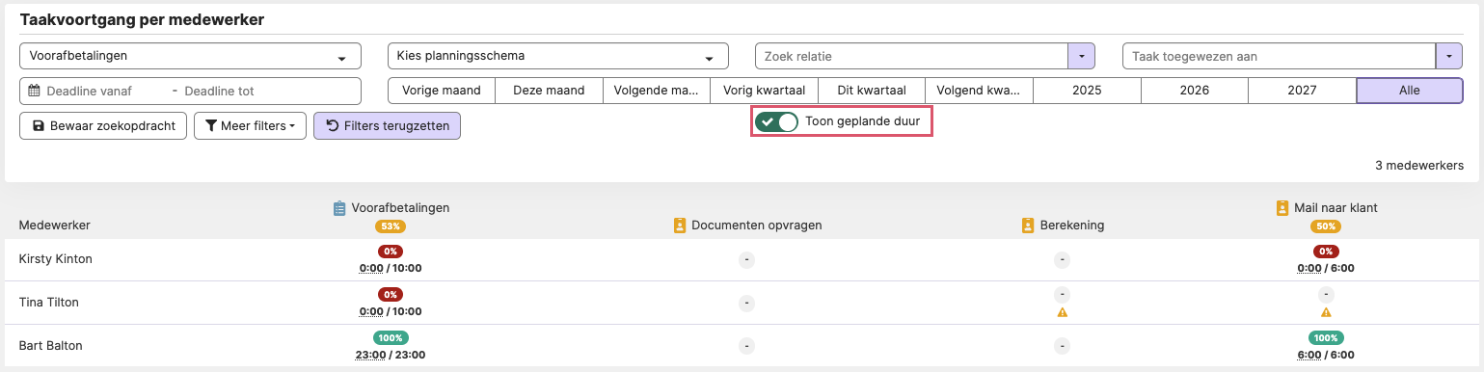1484x372 pixels.
Task: Select the 2025 year filter
Action: point(1087,91)
